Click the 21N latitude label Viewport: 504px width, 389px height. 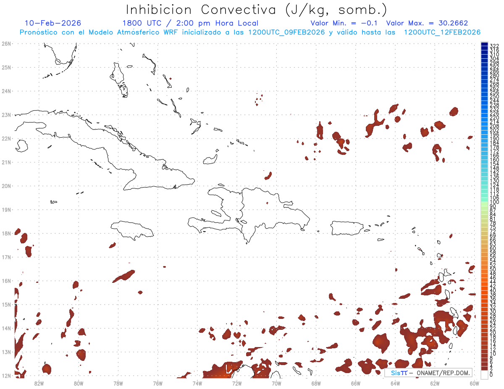(6, 162)
